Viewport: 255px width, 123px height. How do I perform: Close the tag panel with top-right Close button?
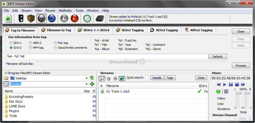tap(241, 31)
